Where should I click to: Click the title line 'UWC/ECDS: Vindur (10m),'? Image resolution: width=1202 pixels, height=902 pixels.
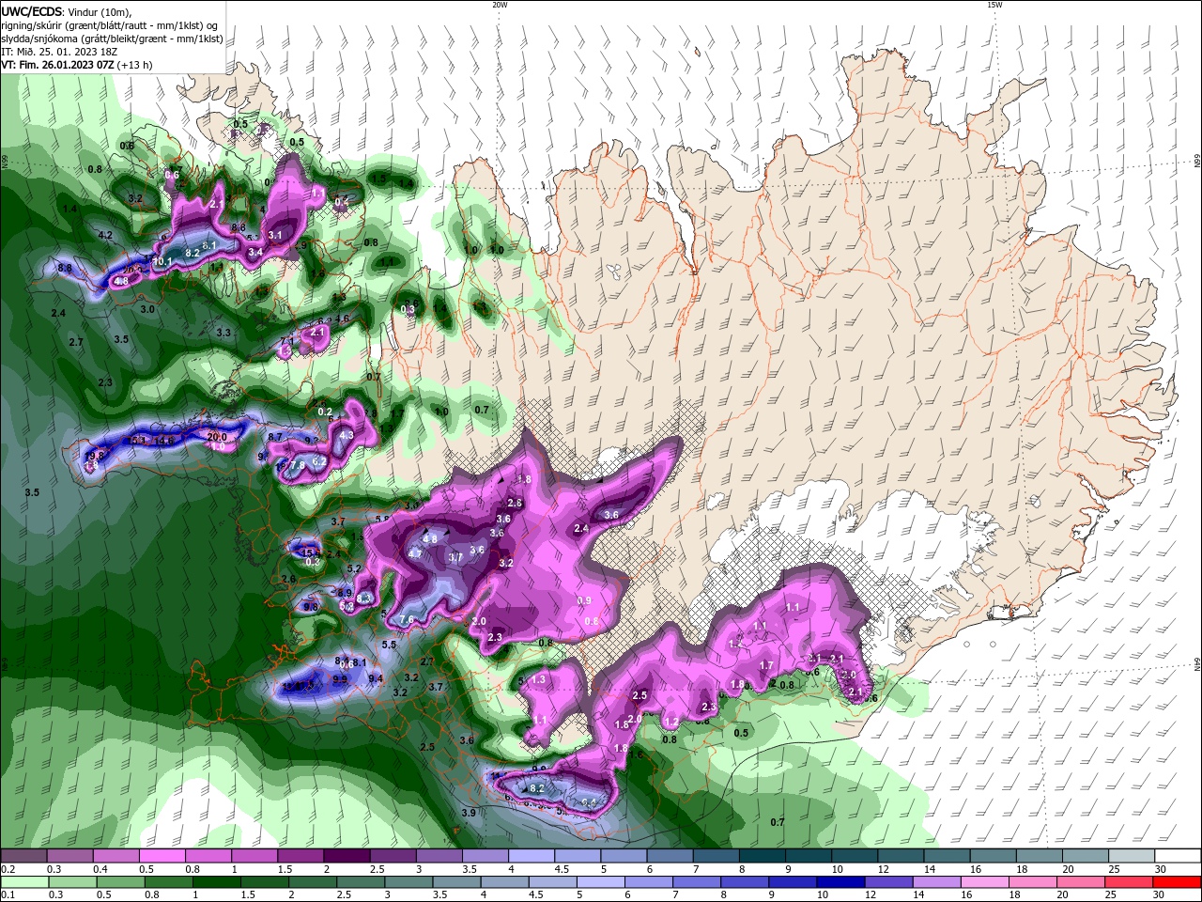click(67, 11)
